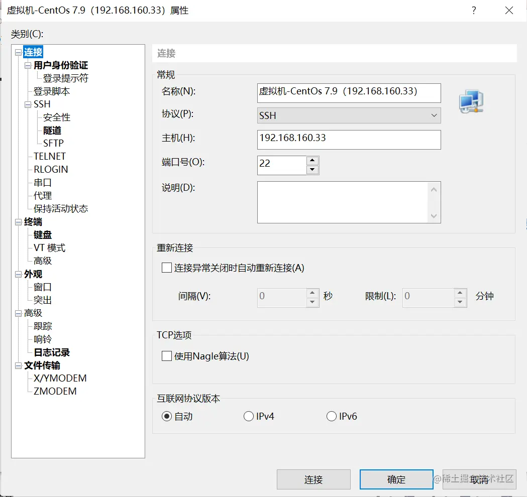Screen dimensions: 527x497
Task: Click description box scroll down arrow
Action: point(434,215)
